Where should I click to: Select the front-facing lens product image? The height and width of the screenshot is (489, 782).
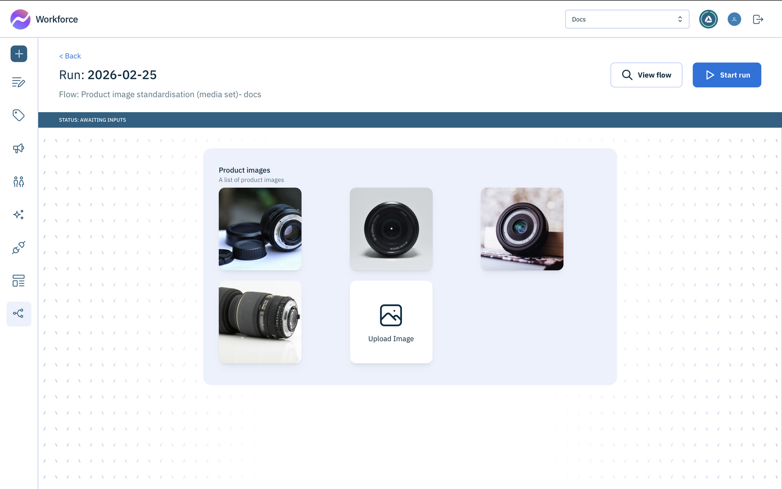(x=391, y=229)
